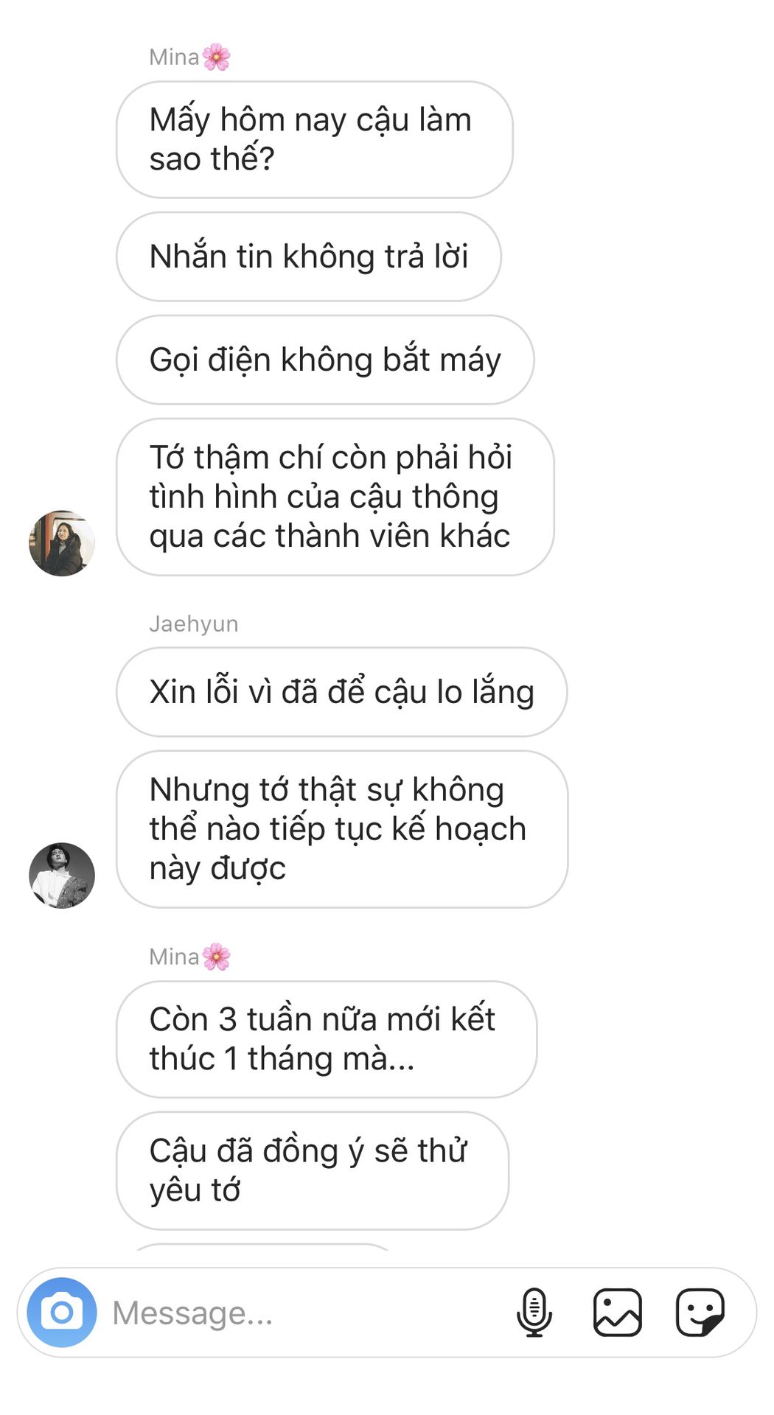Tap message 'Còn 3 tuần nữa mới kết thúc'
774x1415 pixels.
click(327, 1039)
